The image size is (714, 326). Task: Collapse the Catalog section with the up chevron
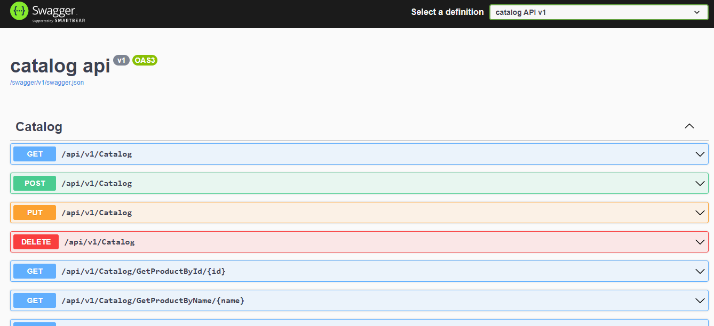click(x=689, y=126)
